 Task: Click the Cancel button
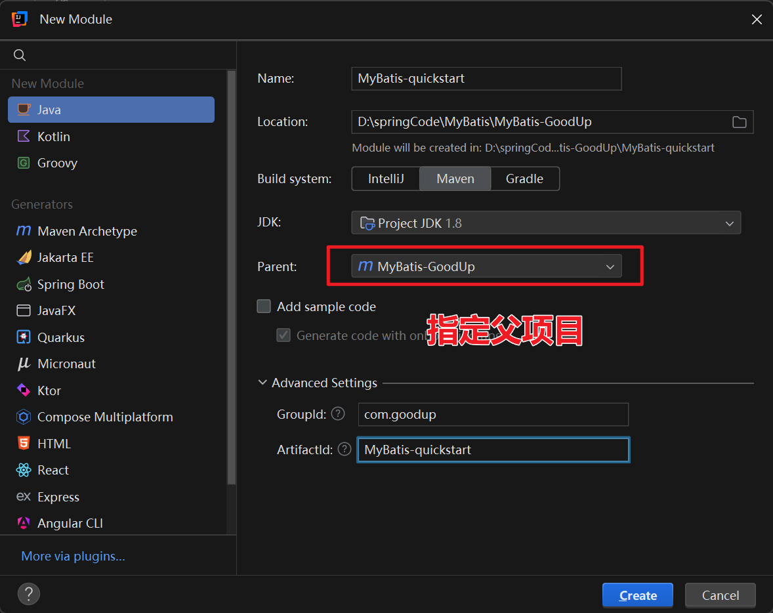click(x=721, y=595)
